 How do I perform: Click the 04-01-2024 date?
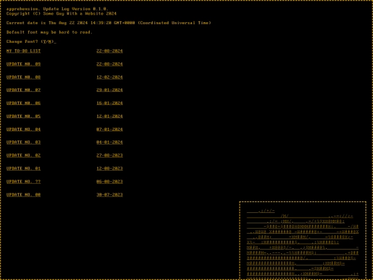click(110, 142)
